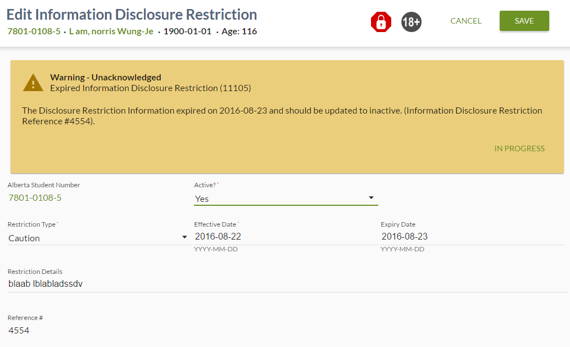
Task: Click the IN PROGRESS warning status link
Action: point(519,148)
